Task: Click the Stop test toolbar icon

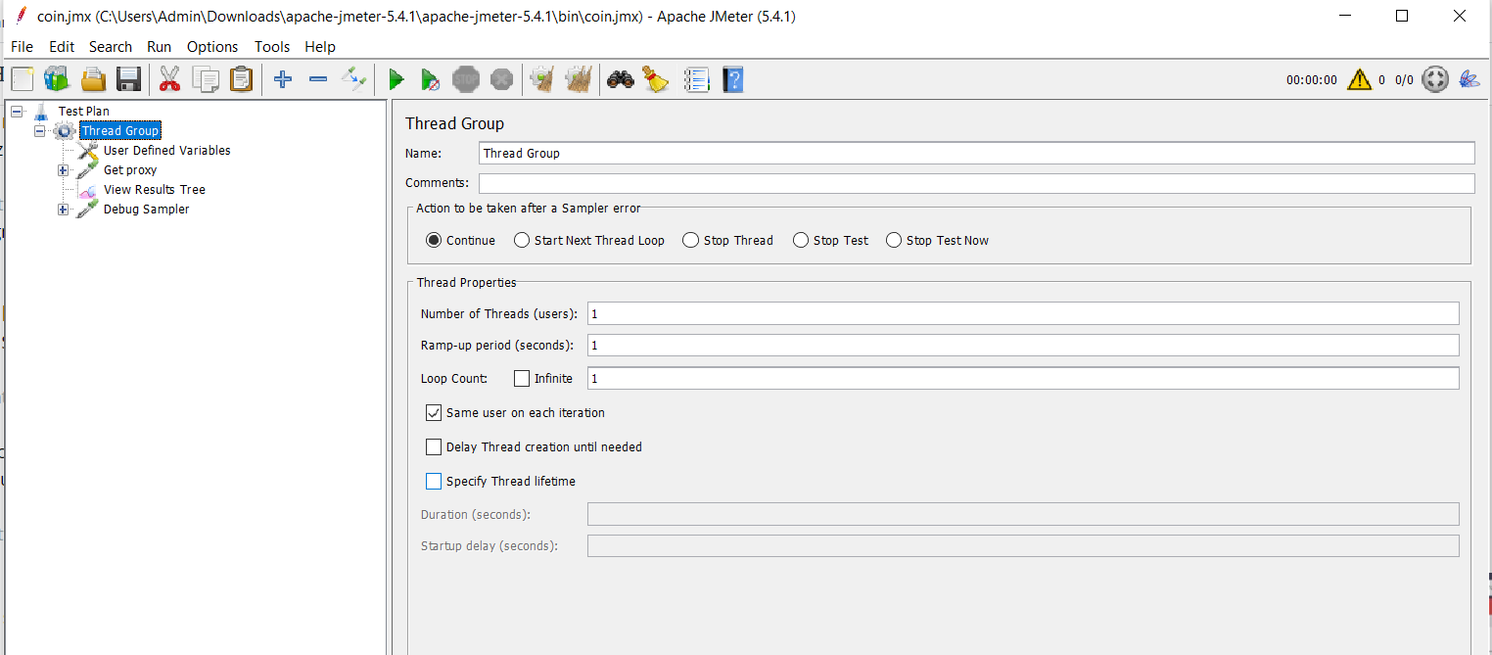Action: point(466,79)
